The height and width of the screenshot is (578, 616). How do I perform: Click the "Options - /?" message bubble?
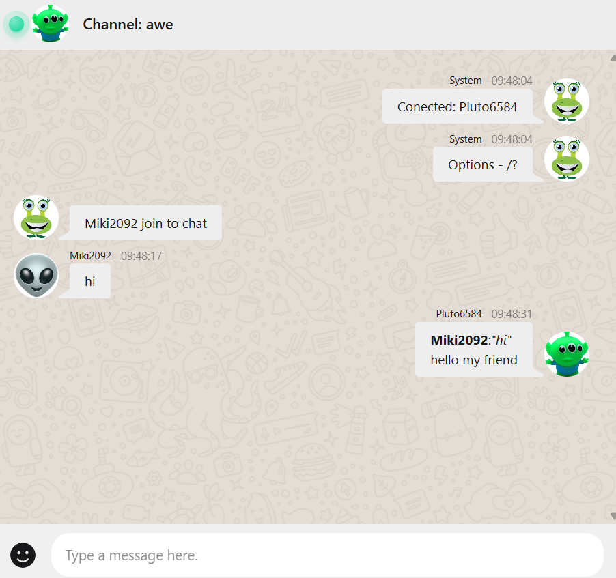(483, 164)
